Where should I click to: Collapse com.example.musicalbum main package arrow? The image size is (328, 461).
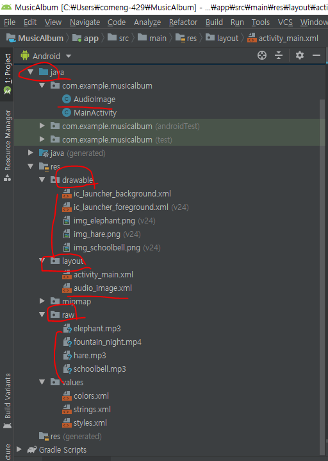[x=42, y=85]
